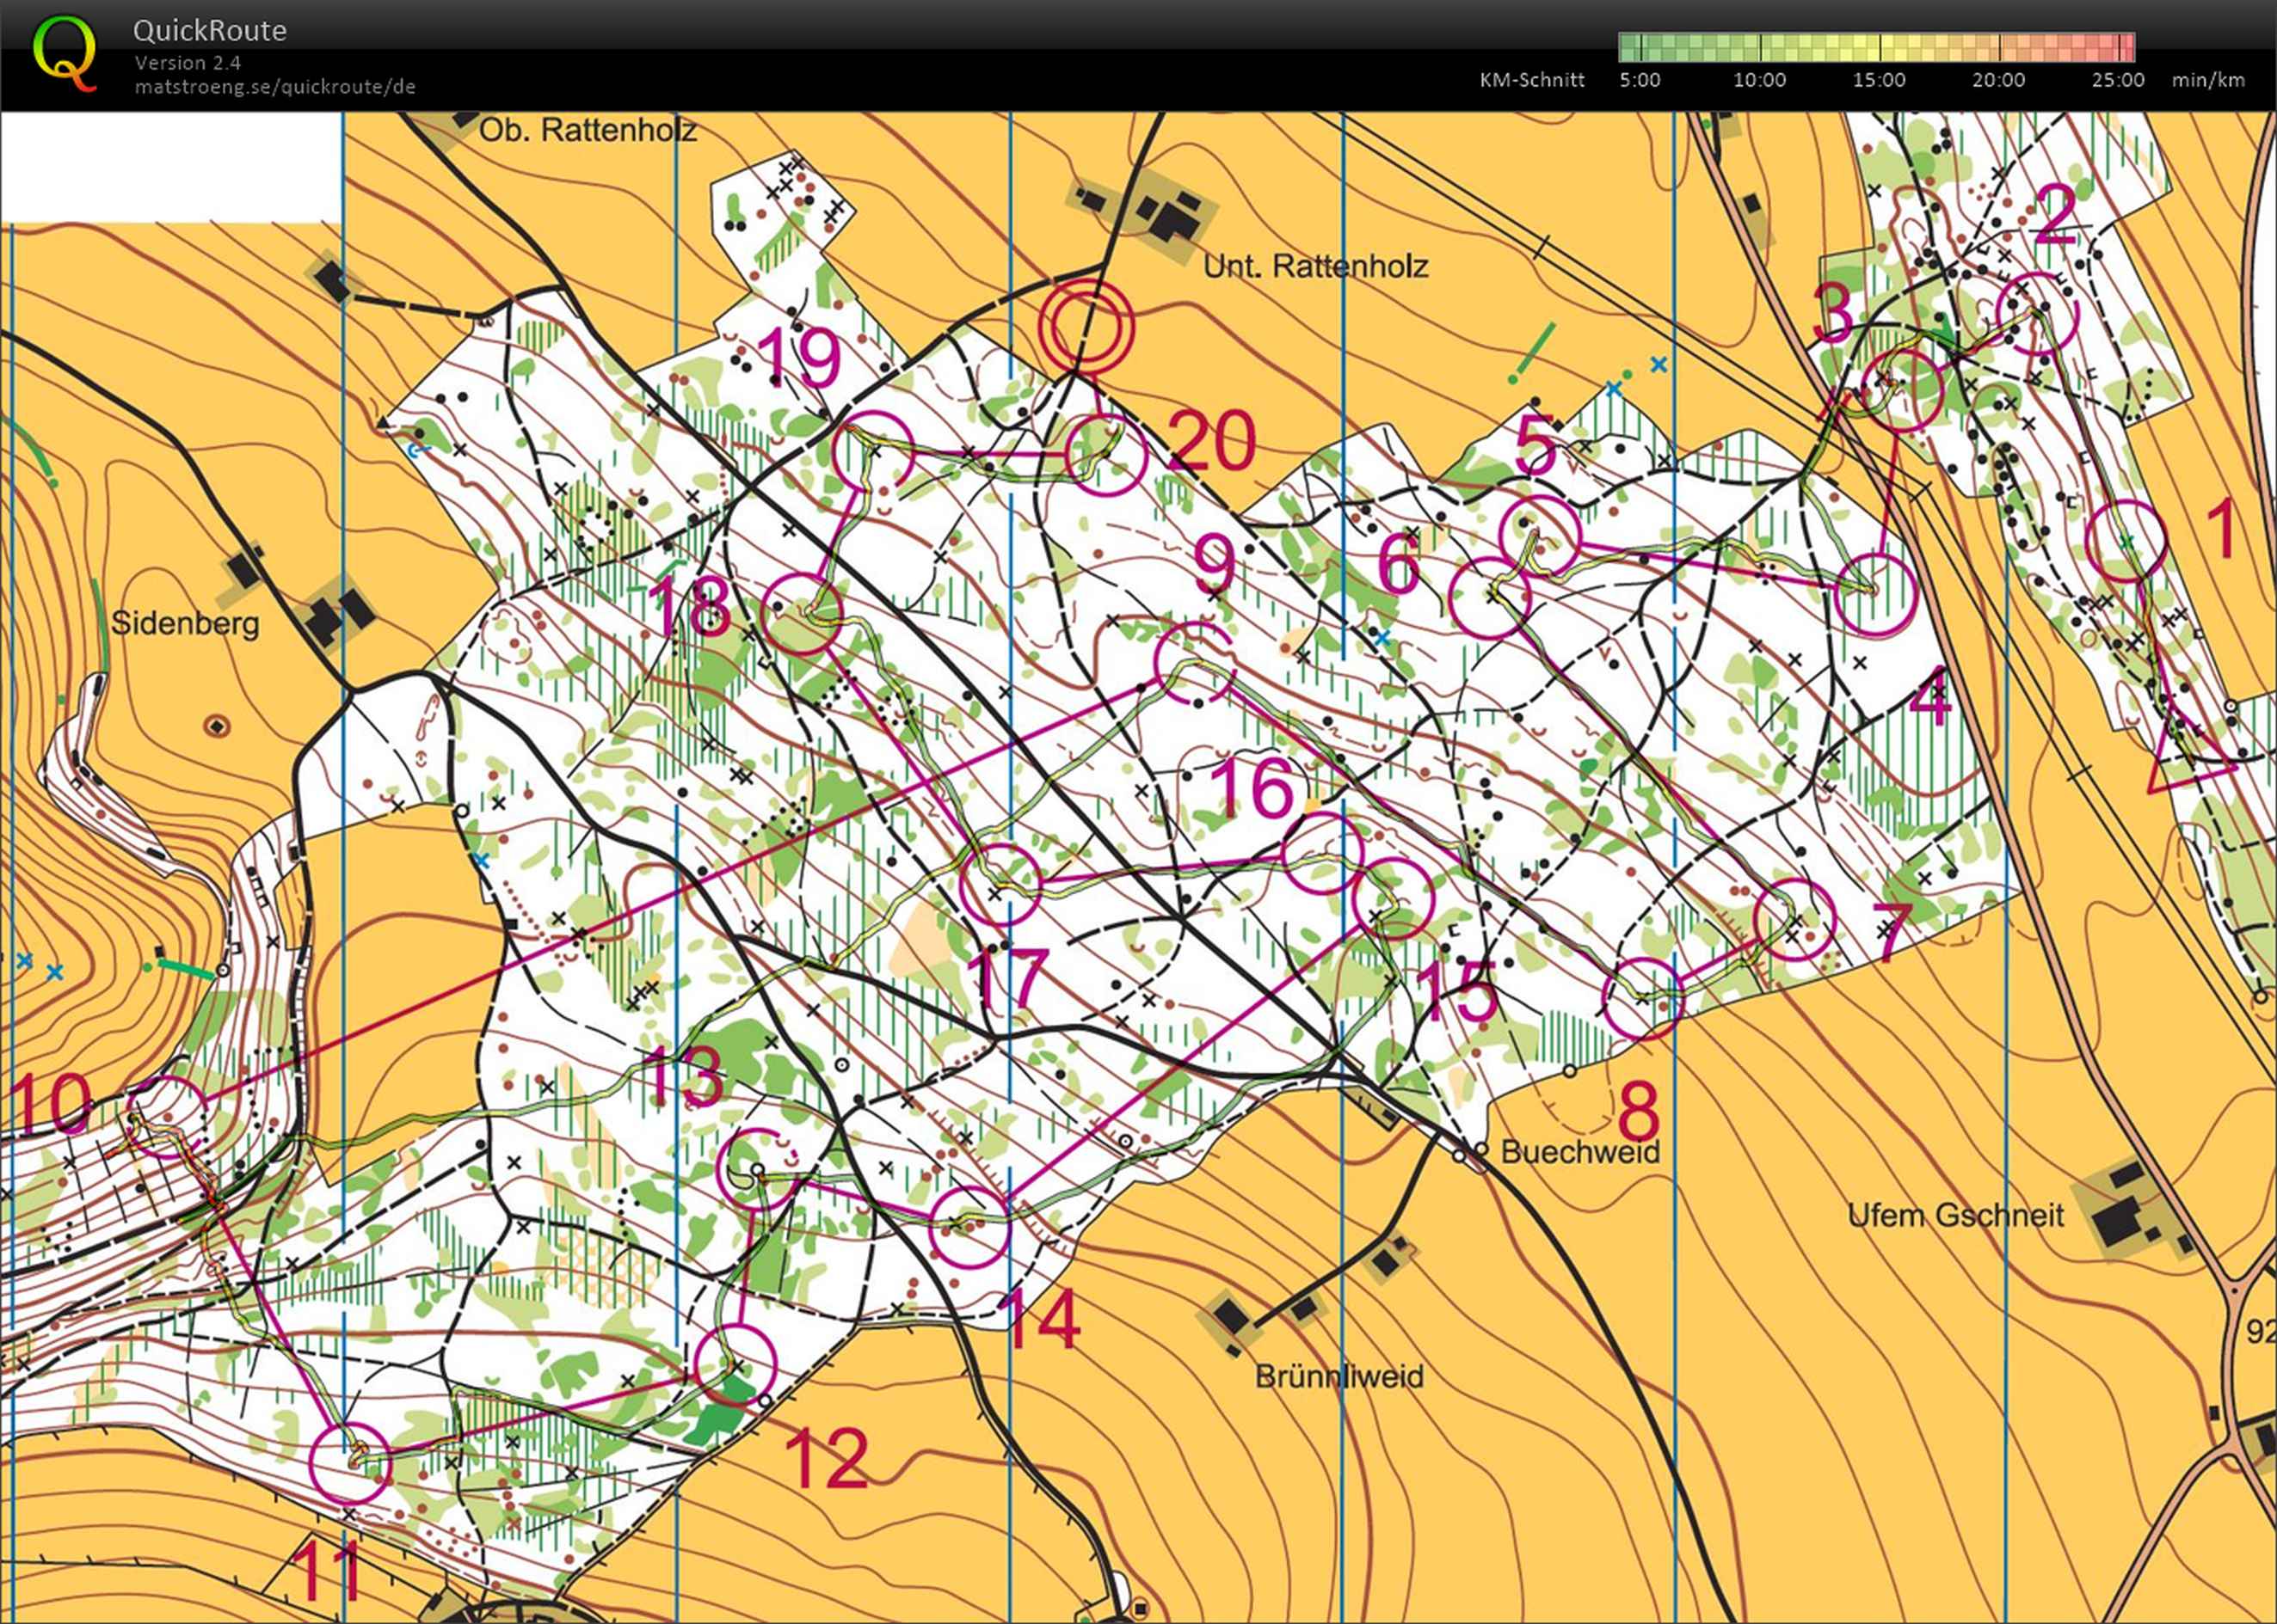Click the Buechweid place name label

[1579, 1151]
